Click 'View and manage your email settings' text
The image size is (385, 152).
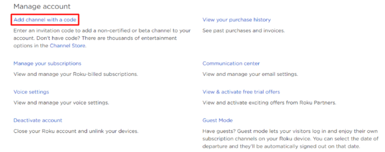[250, 74]
